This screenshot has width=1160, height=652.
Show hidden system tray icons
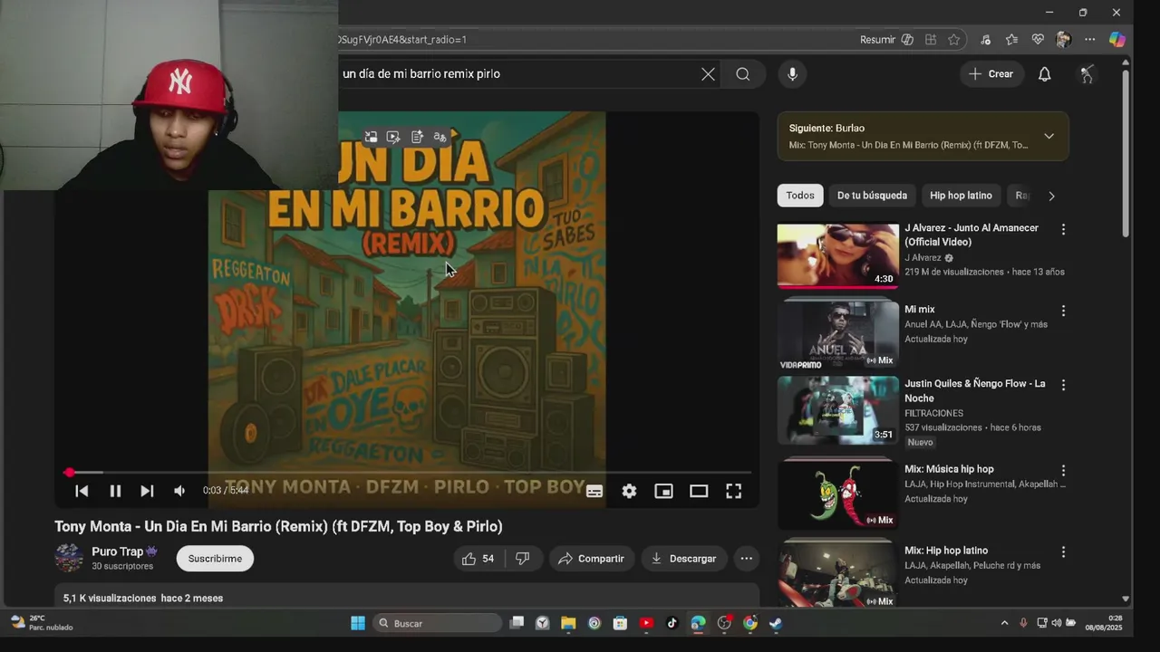coord(1004,623)
